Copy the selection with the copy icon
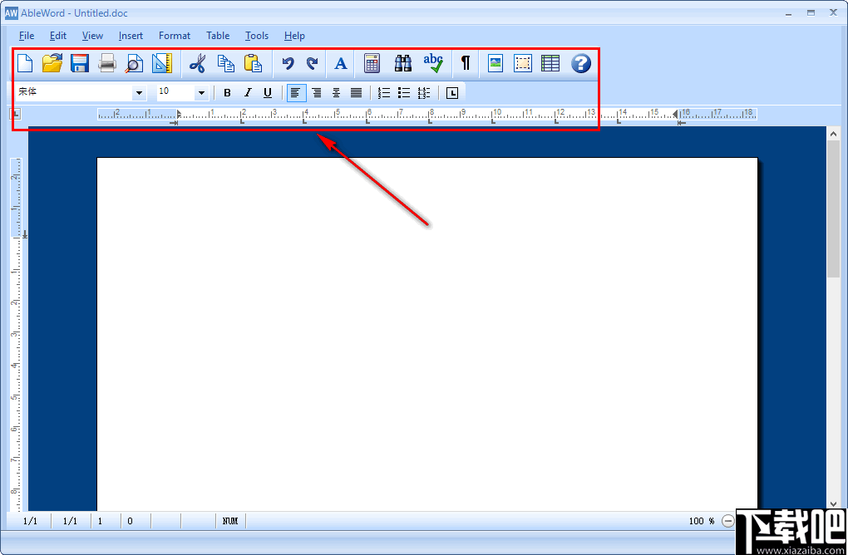Screen dimensions: 848x555 (225, 63)
